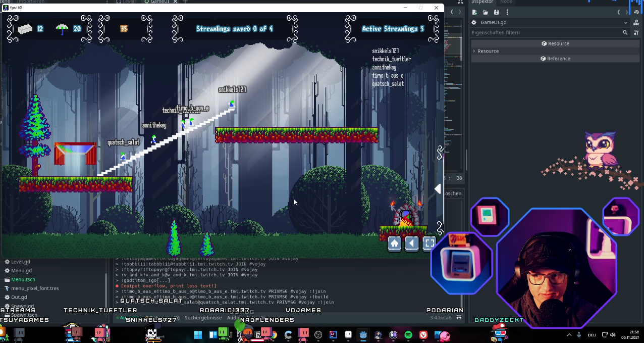
Task: Open the three-dot menu in the Inspector toolbar
Action: (x=507, y=12)
